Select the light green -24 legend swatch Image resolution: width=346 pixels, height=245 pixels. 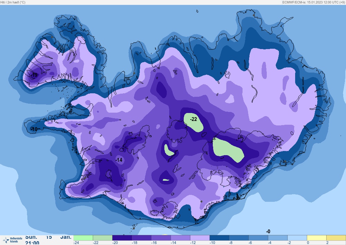(83, 238)
